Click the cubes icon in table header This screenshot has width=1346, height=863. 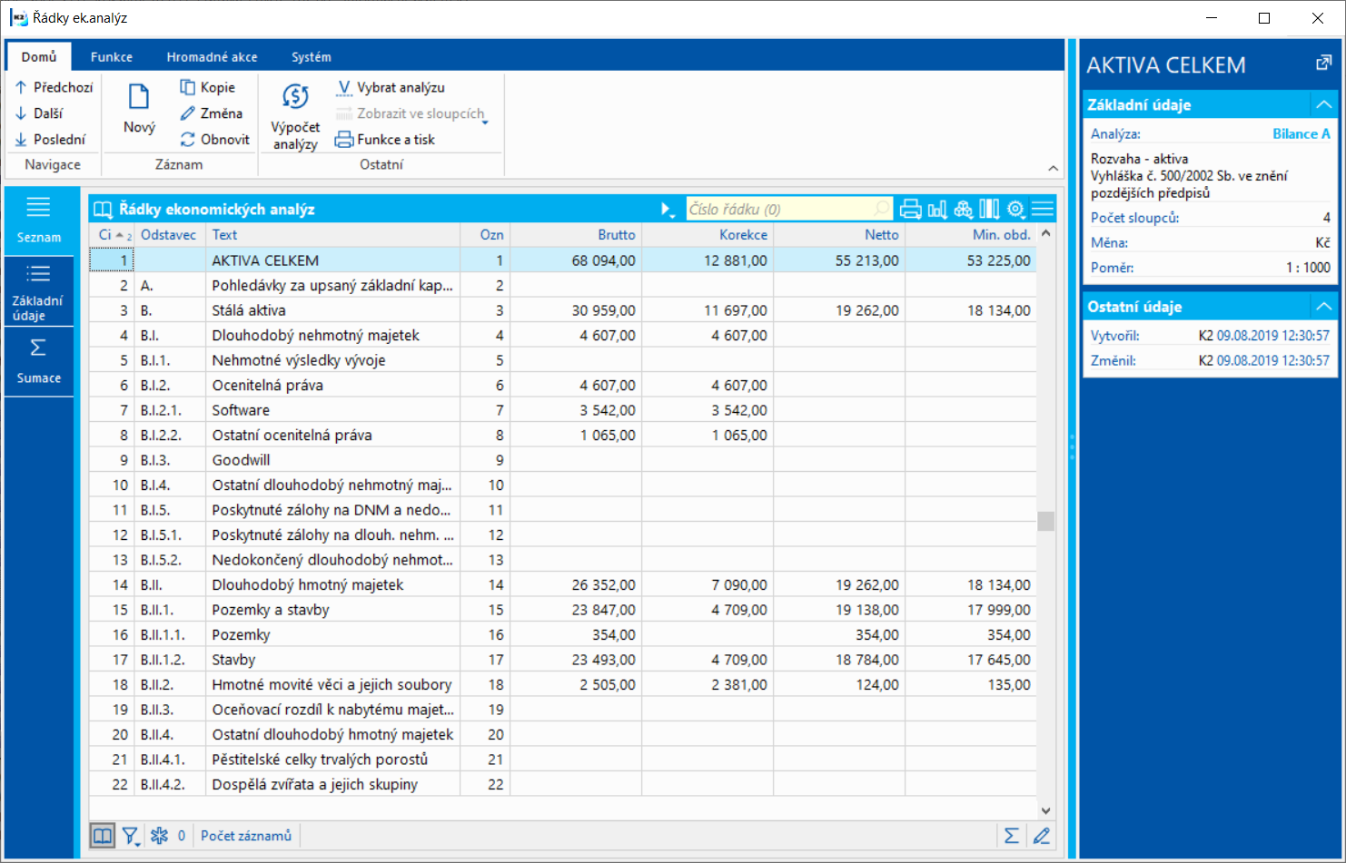coord(964,210)
